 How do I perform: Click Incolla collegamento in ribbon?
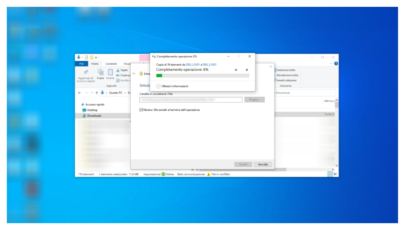point(123,80)
